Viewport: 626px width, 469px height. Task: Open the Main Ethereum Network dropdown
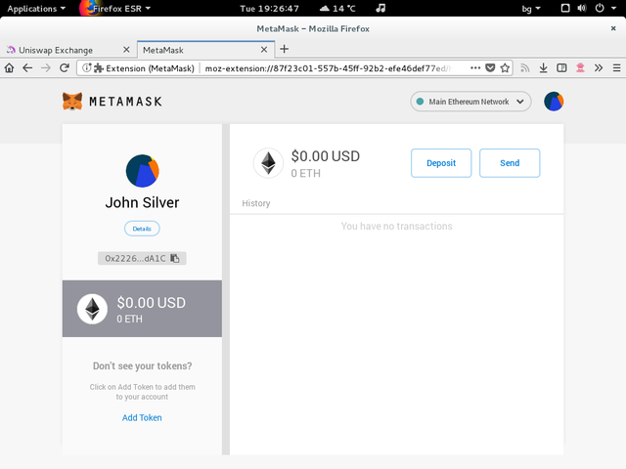pyautogui.click(x=470, y=102)
